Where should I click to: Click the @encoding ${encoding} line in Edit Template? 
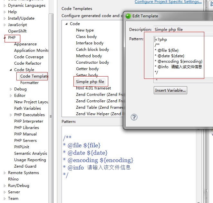pyautogui.click(x=179, y=61)
